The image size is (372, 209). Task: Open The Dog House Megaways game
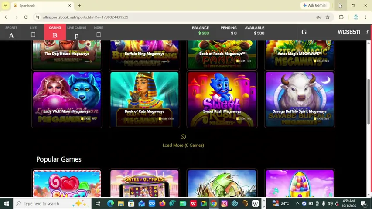tap(67, 55)
